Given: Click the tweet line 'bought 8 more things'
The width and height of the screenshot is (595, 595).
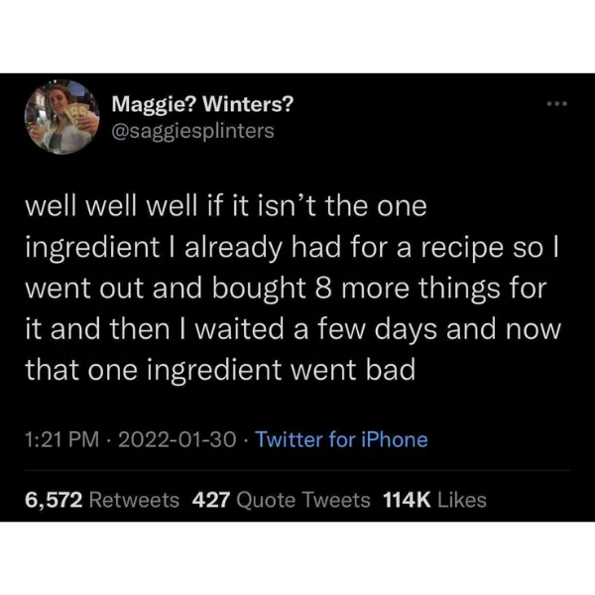Looking at the screenshot, I should point(286,289).
